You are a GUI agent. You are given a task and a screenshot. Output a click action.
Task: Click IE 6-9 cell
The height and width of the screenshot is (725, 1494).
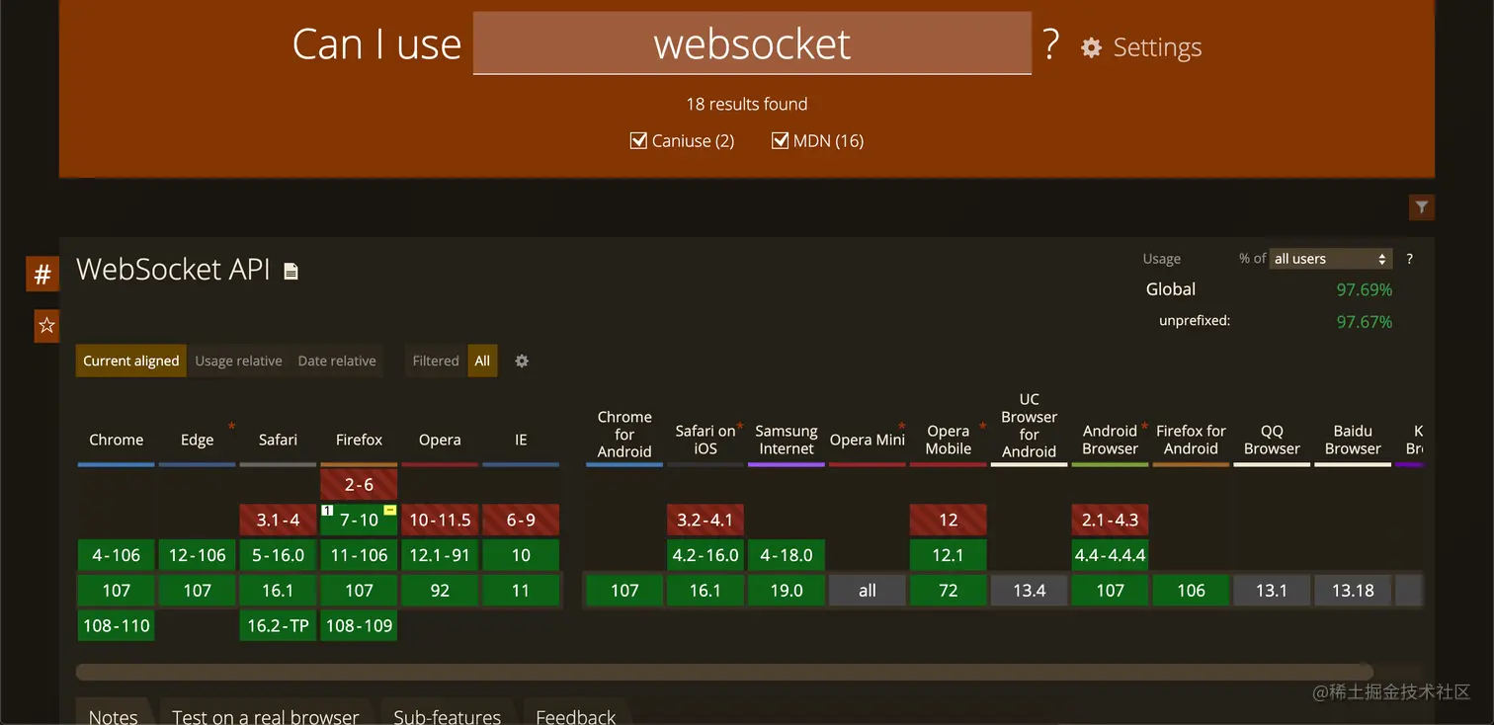521,520
